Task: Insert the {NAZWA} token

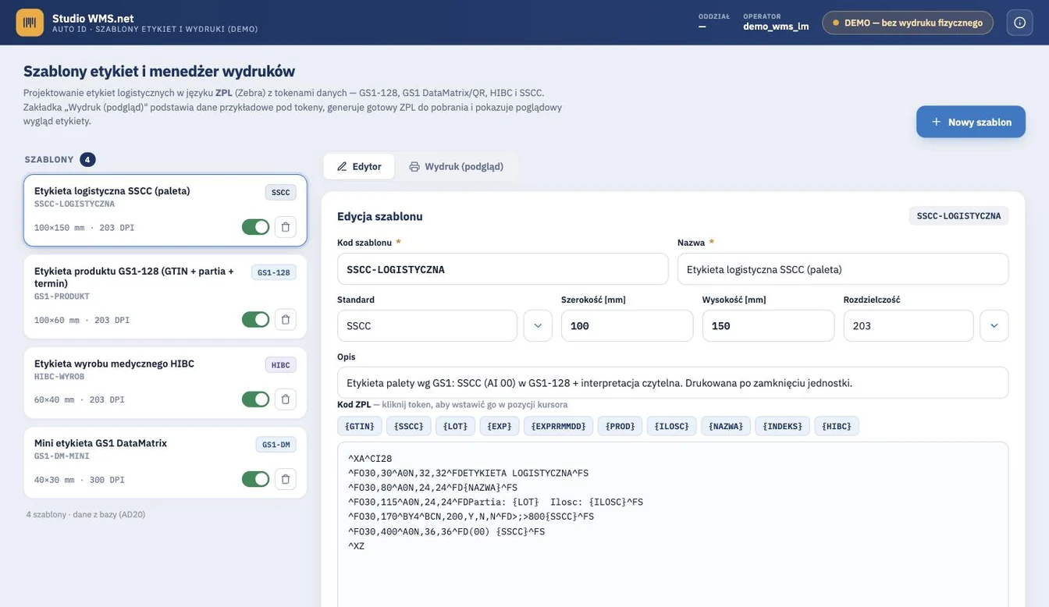Action: point(726,426)
